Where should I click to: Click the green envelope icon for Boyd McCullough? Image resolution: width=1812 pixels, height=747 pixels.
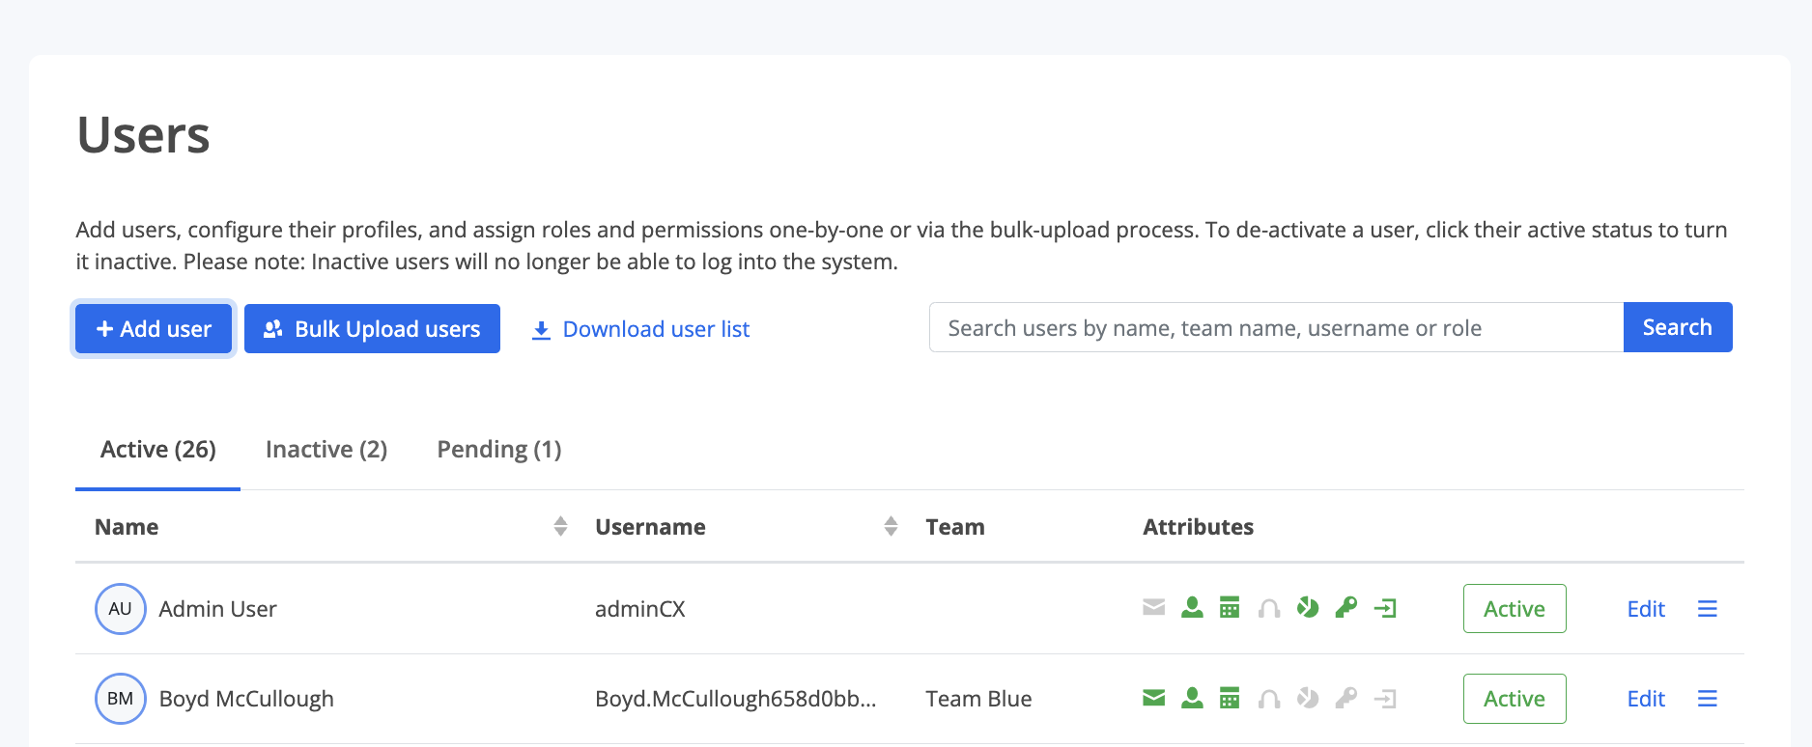pyautogui.click(x=1153, y=698)
